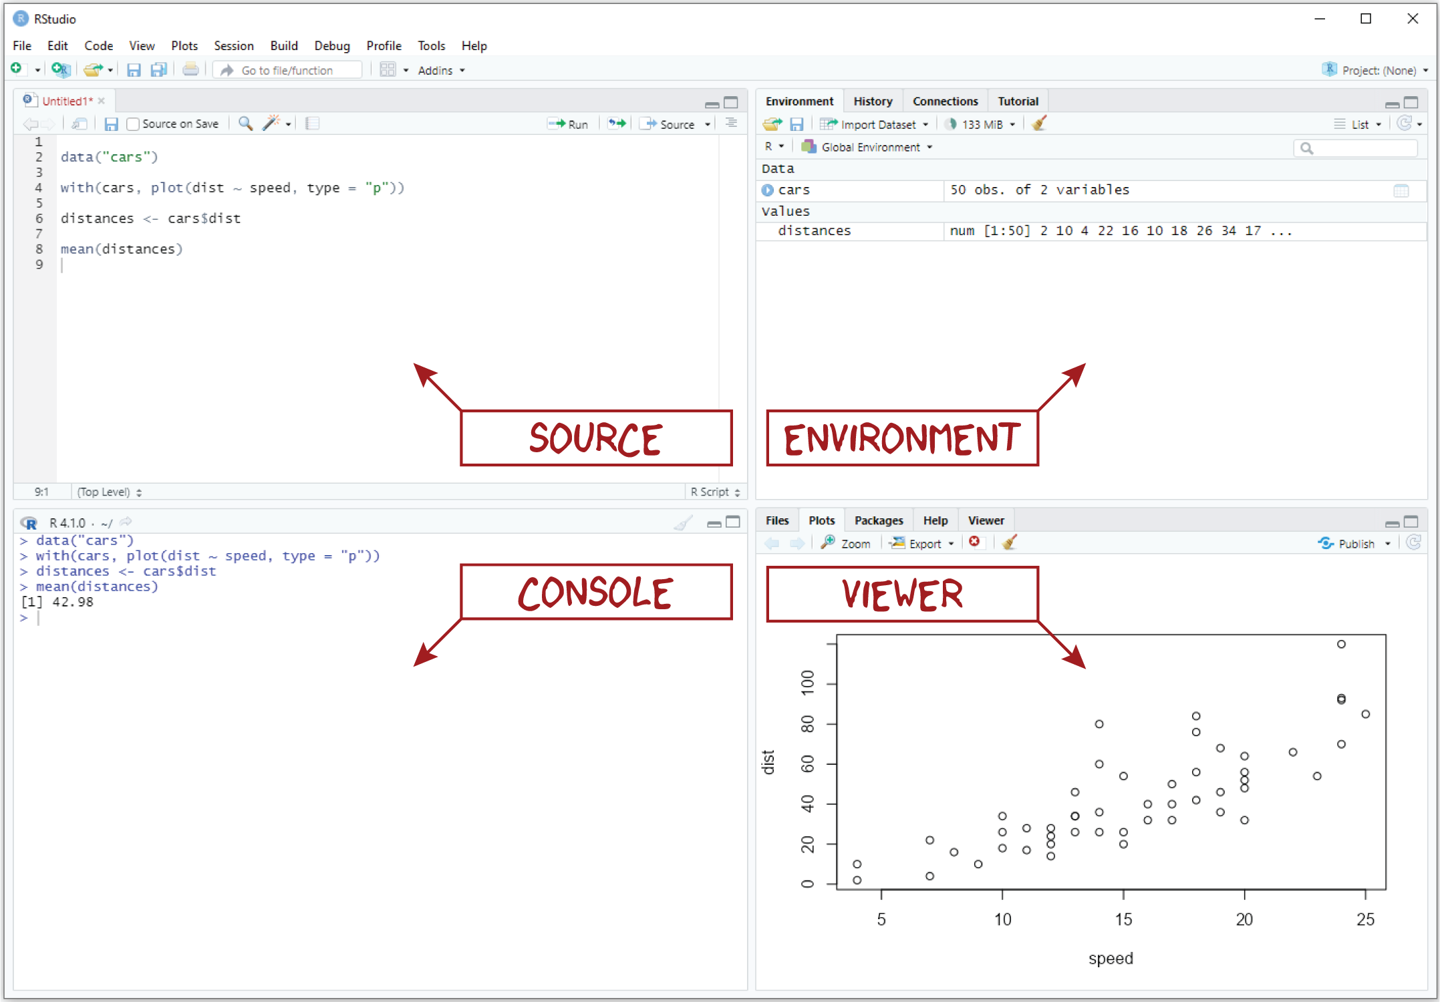Go to next plot arrow
The height and width of the screenshot is (1002, 1440).
(x=797, y=543)
